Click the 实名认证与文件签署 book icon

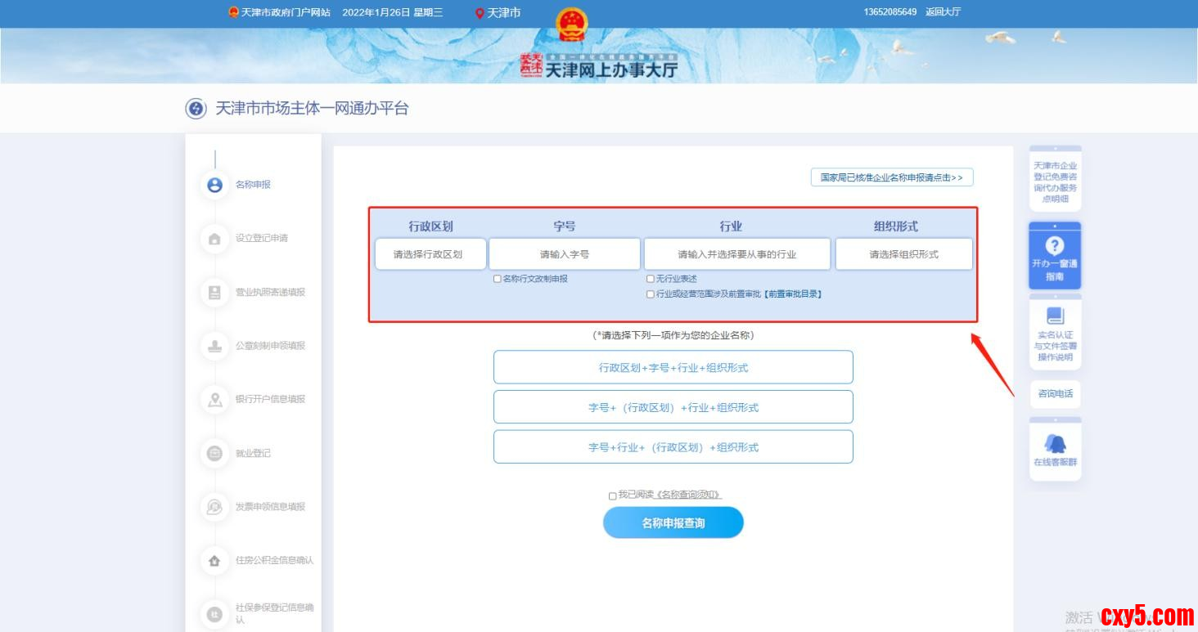click(1055, 316)
